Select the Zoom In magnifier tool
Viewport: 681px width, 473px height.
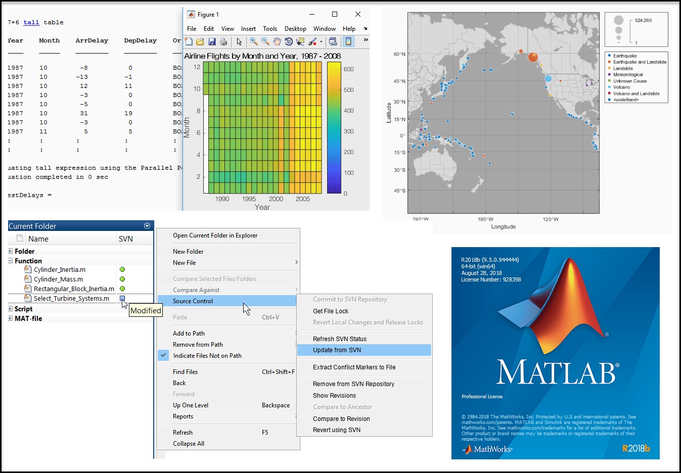[254, 41]
